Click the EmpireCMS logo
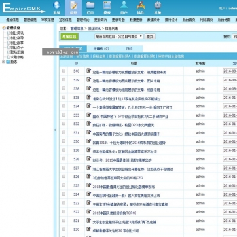This screenshot has width=237, height=237. click(24, 8)
